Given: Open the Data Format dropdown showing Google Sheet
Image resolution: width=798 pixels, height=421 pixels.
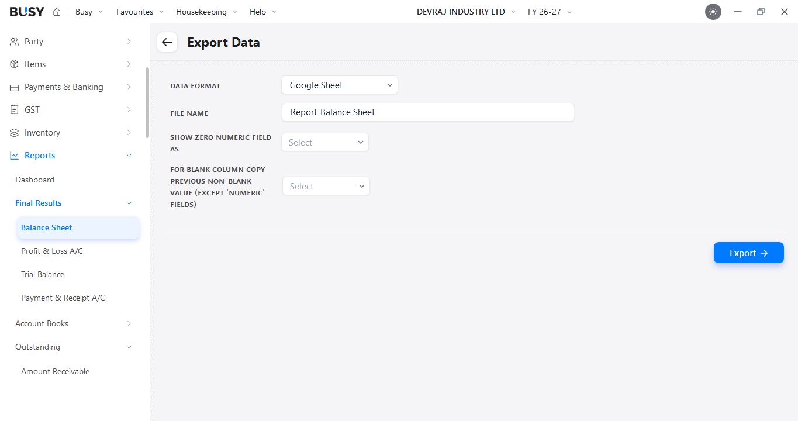Looking at the screenshot, I should (340, 85).
